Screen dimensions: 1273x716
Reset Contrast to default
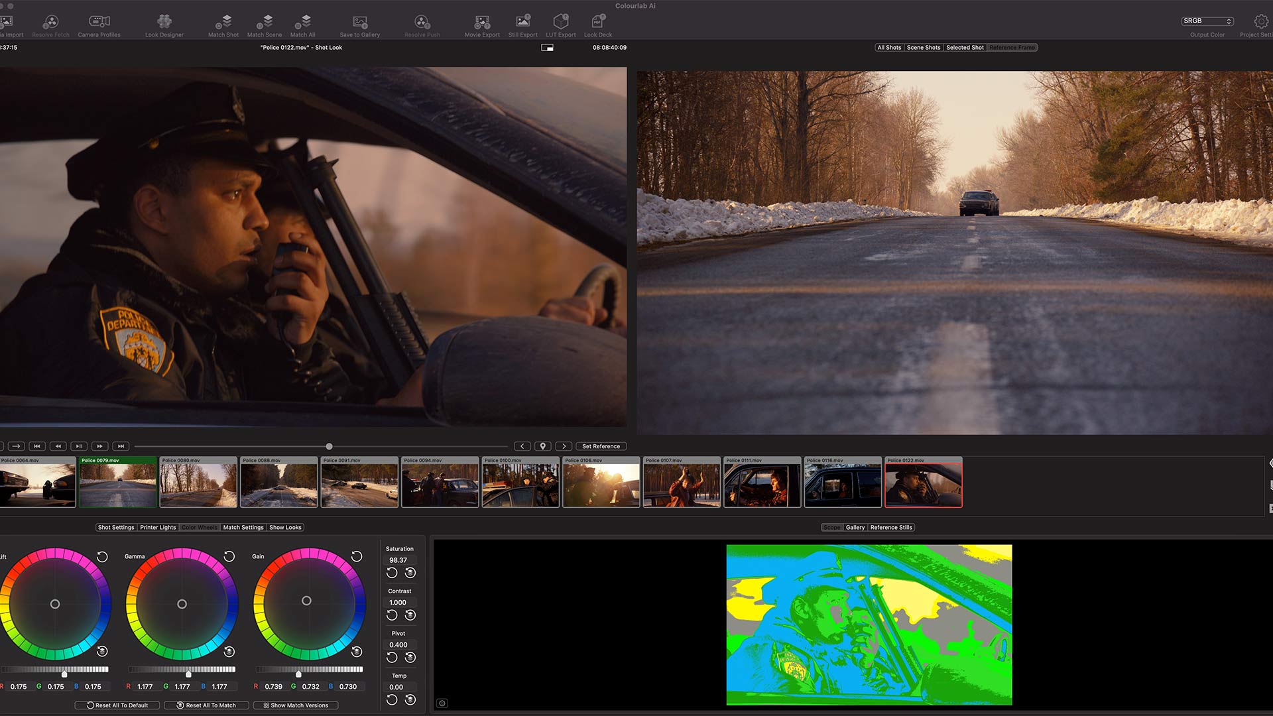[392, 615]
